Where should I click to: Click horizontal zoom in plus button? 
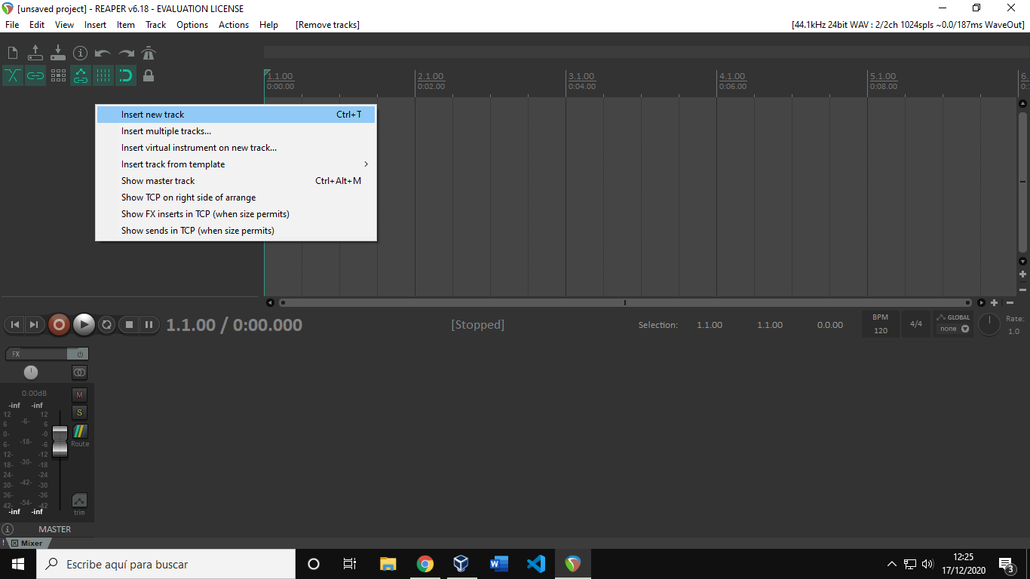[x=995, y=302]
